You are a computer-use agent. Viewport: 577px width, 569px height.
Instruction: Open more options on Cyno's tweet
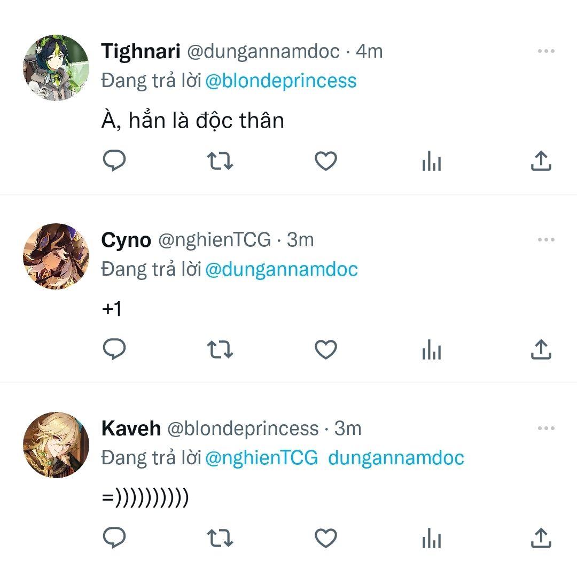tap(546, 240)
